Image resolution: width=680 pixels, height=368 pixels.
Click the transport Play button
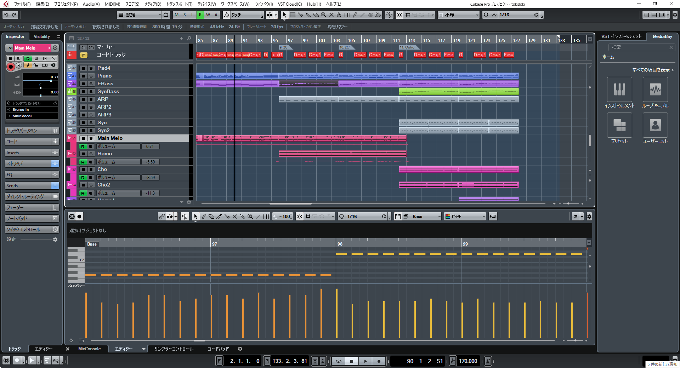(365, 361)
